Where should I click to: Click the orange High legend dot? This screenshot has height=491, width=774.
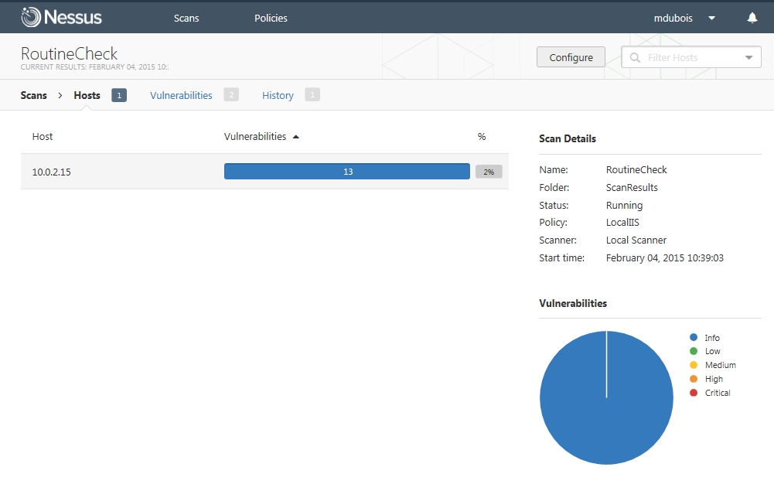(694, 379)
